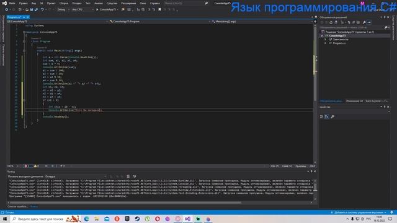397x223 pixels.
Task: Select Program.cs in Solution Explorer
Action: click(x=339, y=43)
